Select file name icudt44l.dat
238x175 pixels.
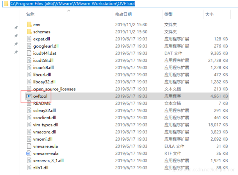pos(45,53)
